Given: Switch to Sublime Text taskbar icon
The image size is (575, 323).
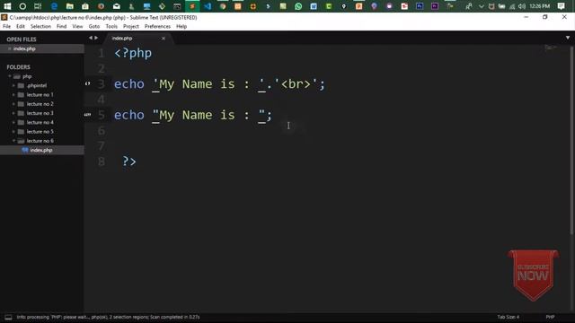Looking at the screenshot, I should (192, 6).
